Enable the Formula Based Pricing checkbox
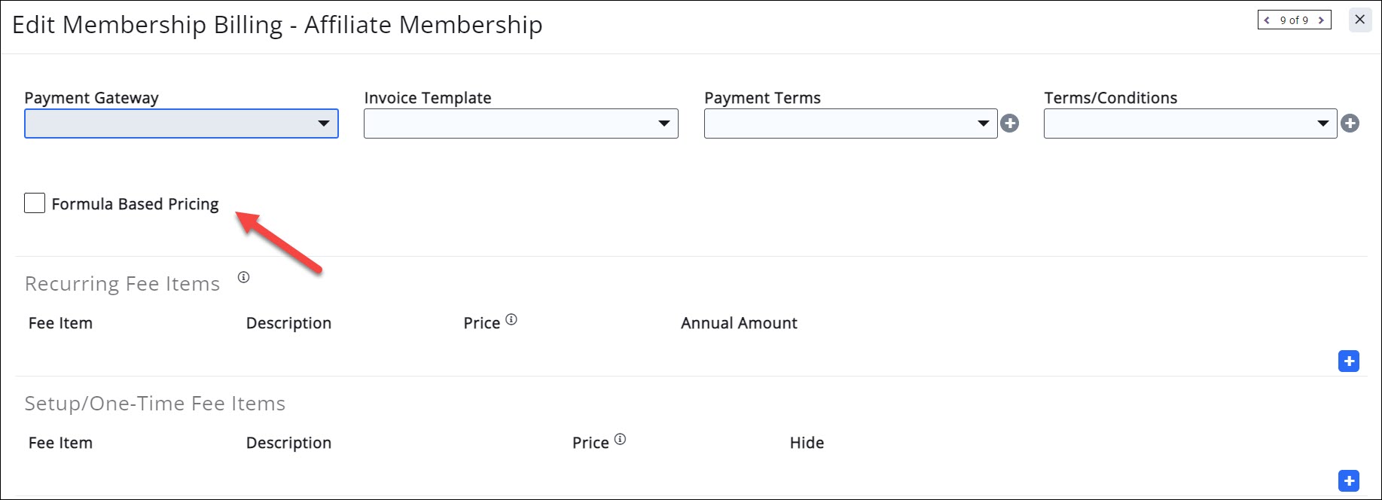This screenshot has height=500, width=1382. tap(35, 203)
